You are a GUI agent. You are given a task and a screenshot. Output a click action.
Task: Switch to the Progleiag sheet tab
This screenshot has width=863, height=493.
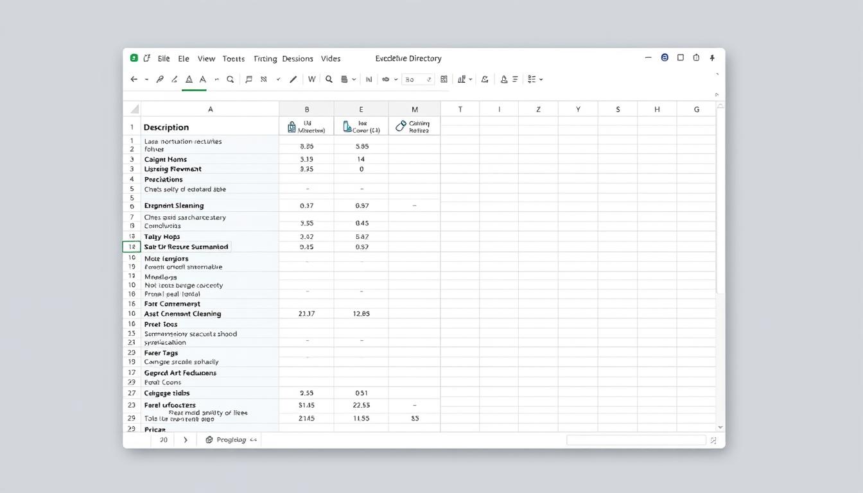[231, 440]
